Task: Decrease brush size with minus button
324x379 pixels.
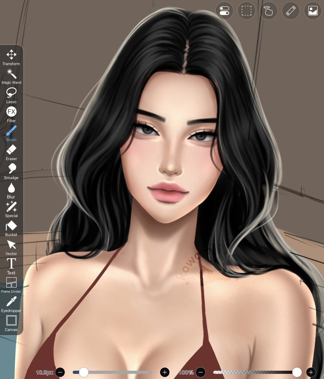Action: 60,372
